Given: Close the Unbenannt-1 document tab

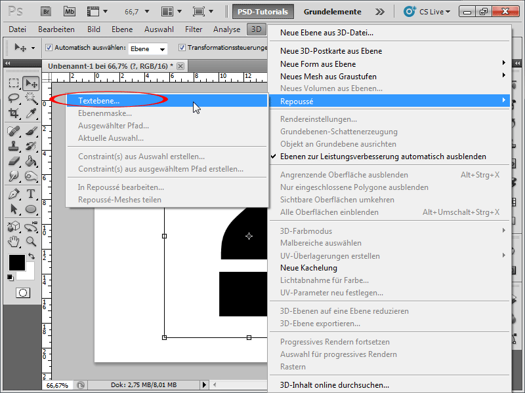Looking at the screenshot, I should [x=180, y=66].
